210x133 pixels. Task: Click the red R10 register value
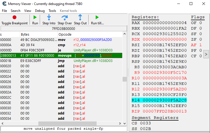point(164,78)
